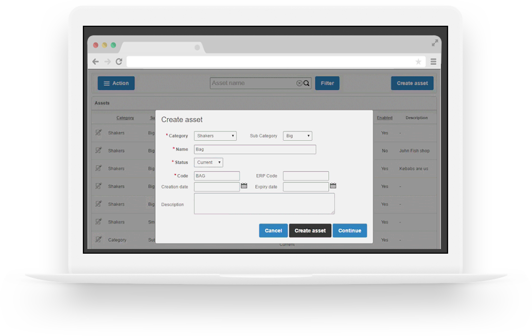
Task: Click the Description column header
Action: 417,118
